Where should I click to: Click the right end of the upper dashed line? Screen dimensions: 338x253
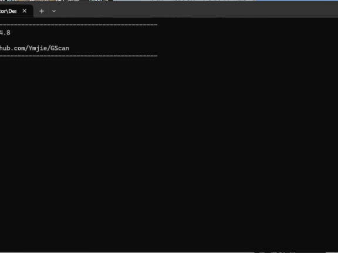click(x=155, y=25)
